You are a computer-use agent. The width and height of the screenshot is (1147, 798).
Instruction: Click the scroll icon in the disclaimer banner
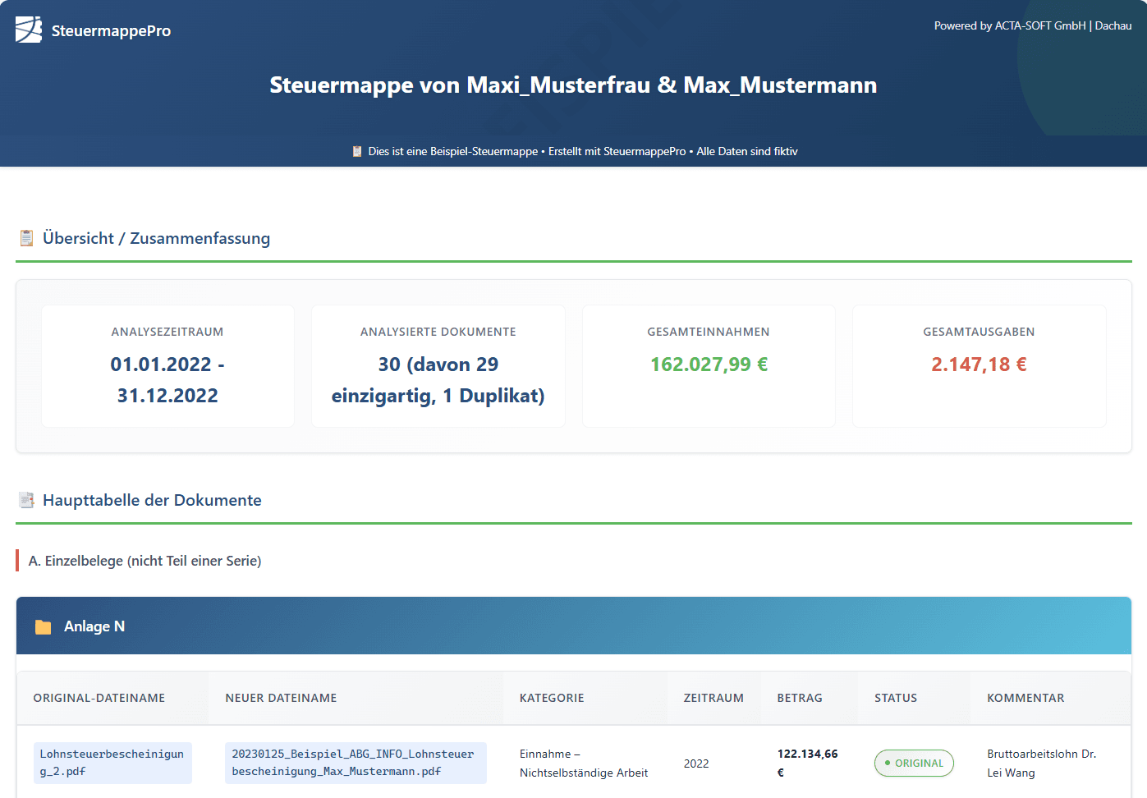(x=356, y=151)
